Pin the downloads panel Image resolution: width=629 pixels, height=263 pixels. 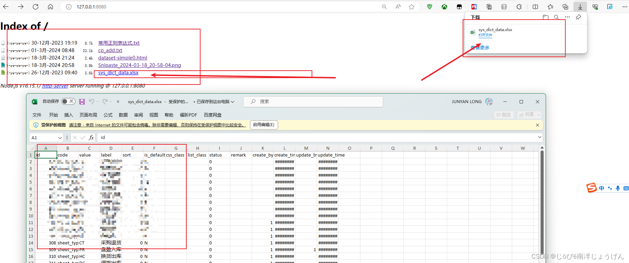coord(579,17)
